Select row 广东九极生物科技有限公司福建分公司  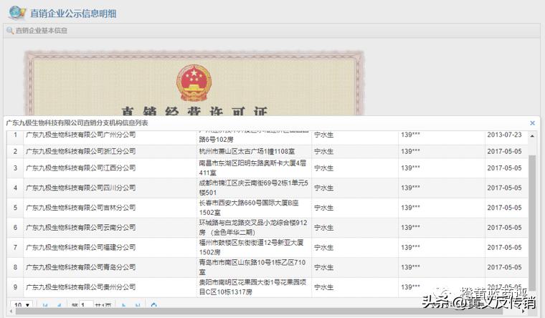(x=267, y=247)
